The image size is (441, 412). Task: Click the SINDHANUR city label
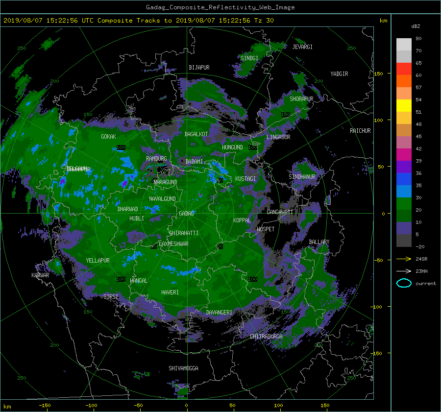coord(302,177)
